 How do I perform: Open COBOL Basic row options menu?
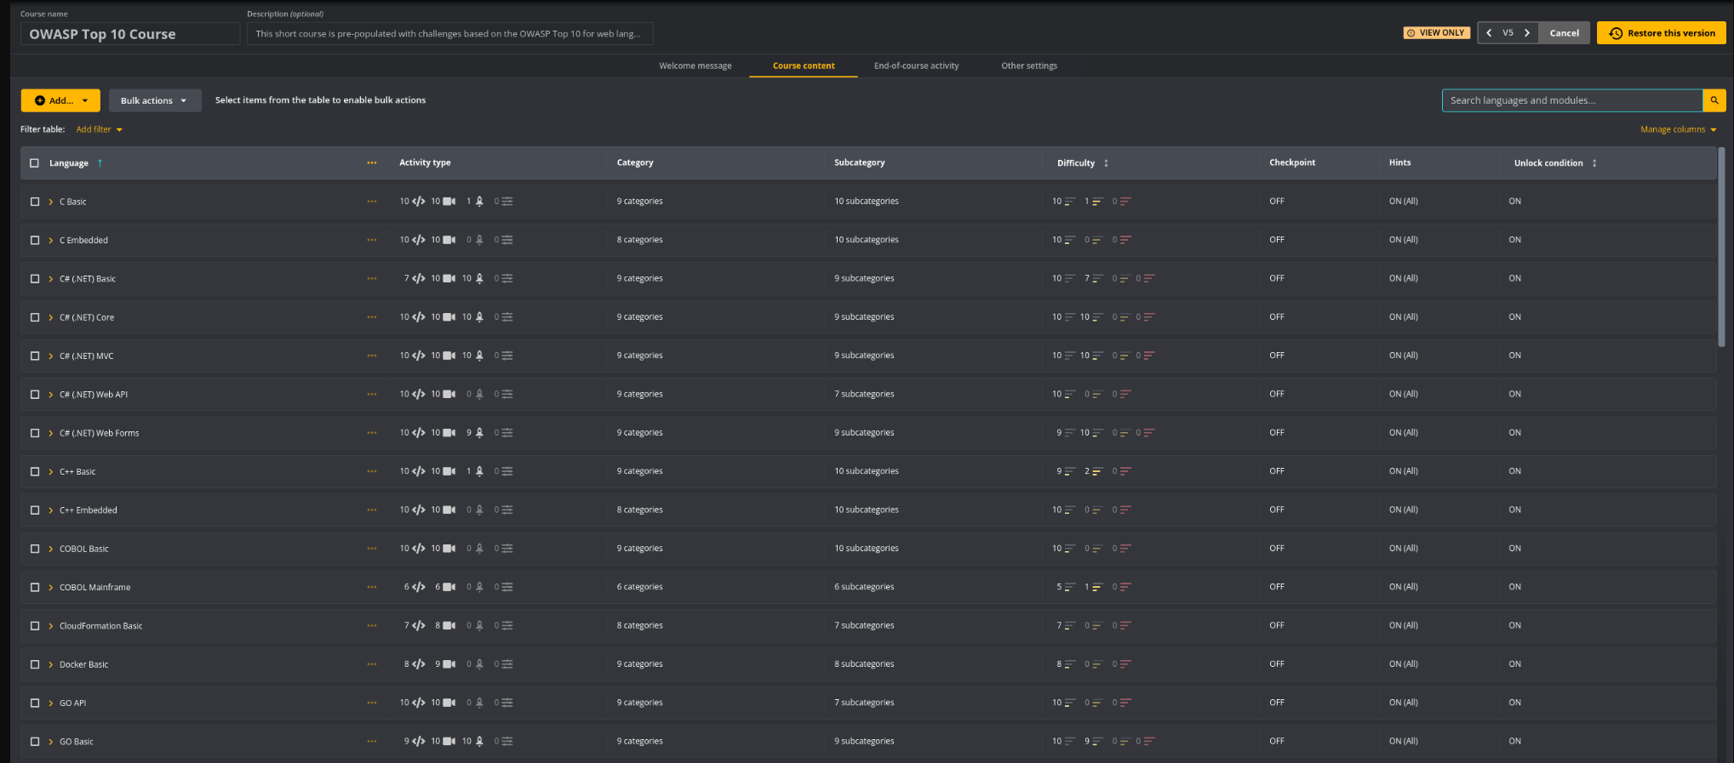click(372, 549)
